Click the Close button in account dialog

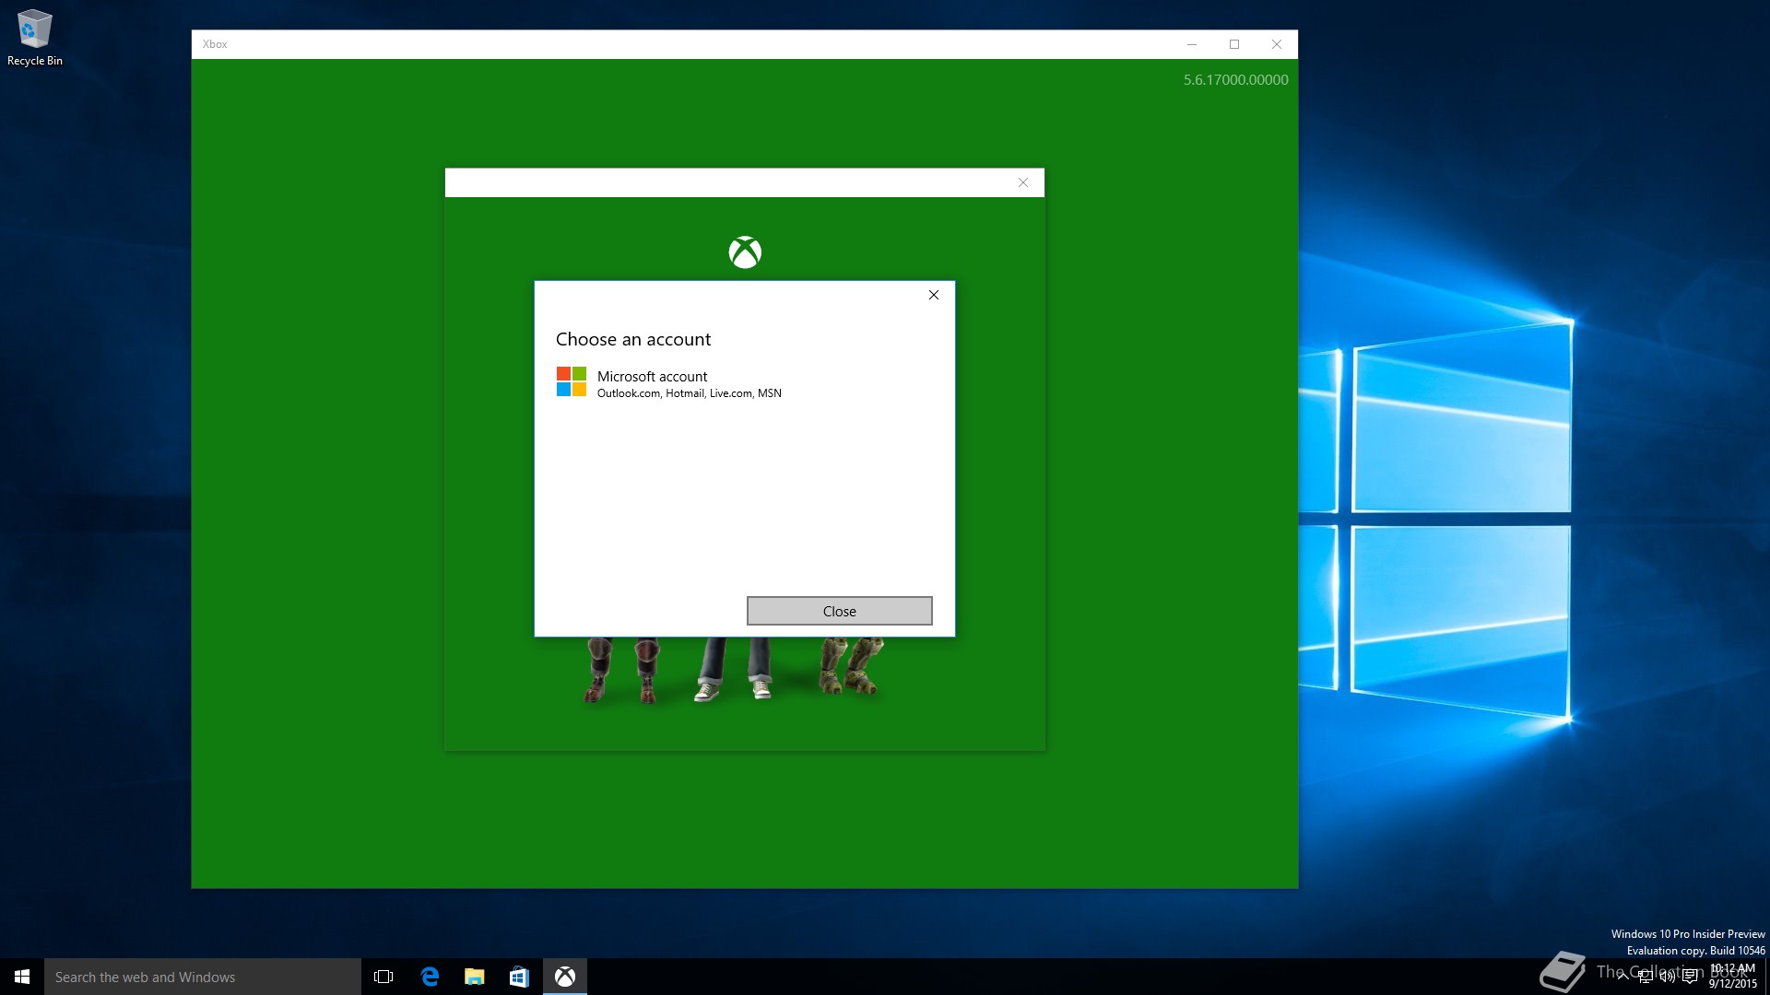(x=839, y=611)
